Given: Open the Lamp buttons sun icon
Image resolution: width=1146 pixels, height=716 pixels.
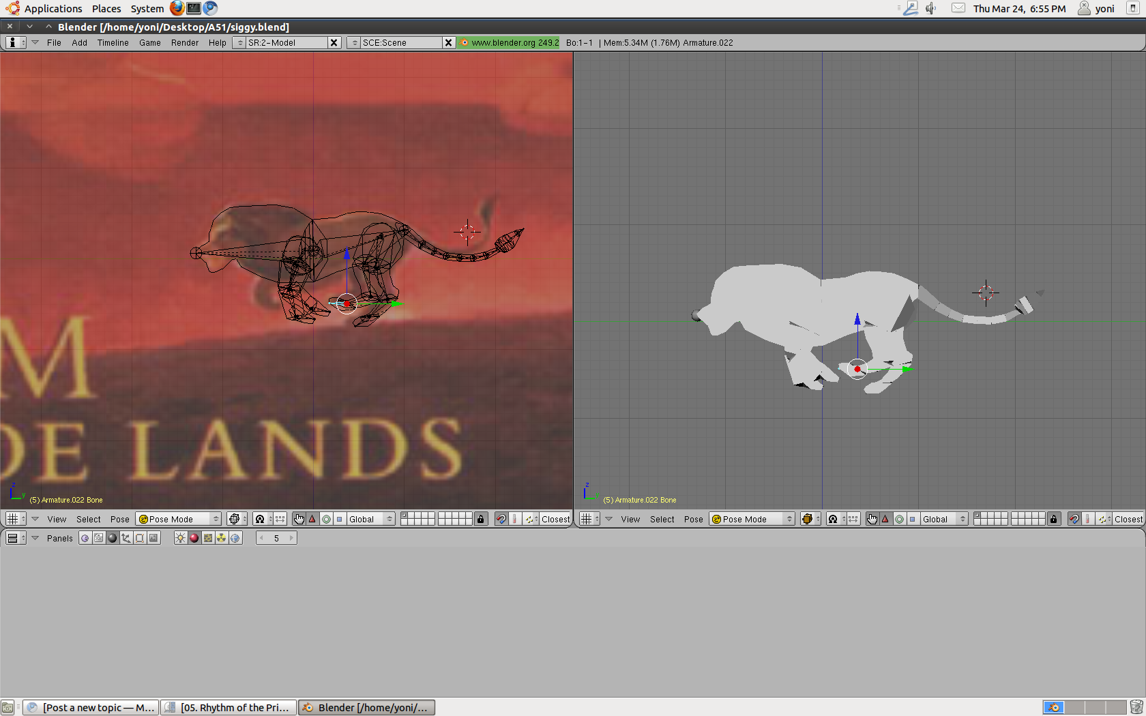Looking at the screenshot, I should pyautogui.click(x=180, y=538).
